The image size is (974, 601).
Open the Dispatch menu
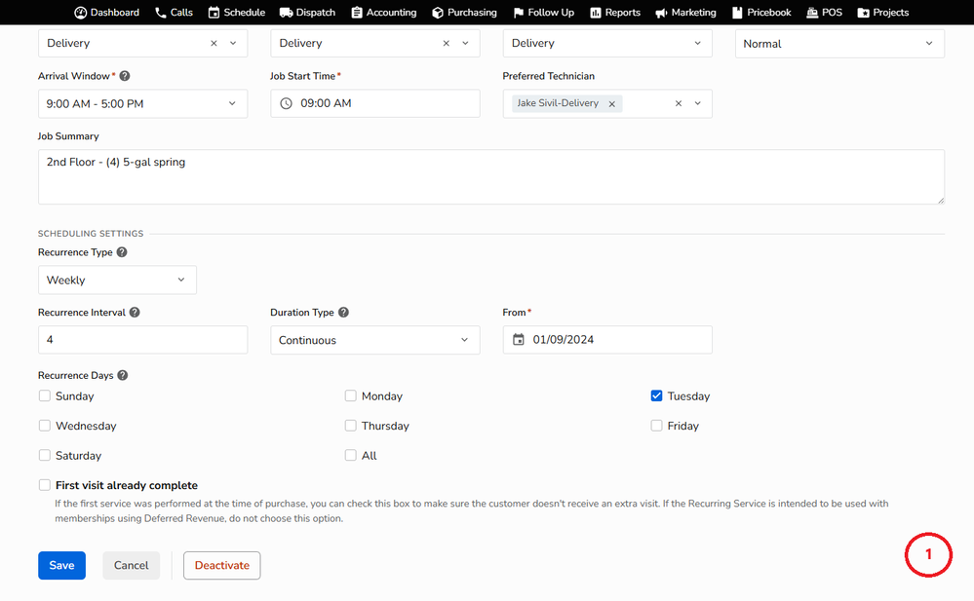(307, 13)
